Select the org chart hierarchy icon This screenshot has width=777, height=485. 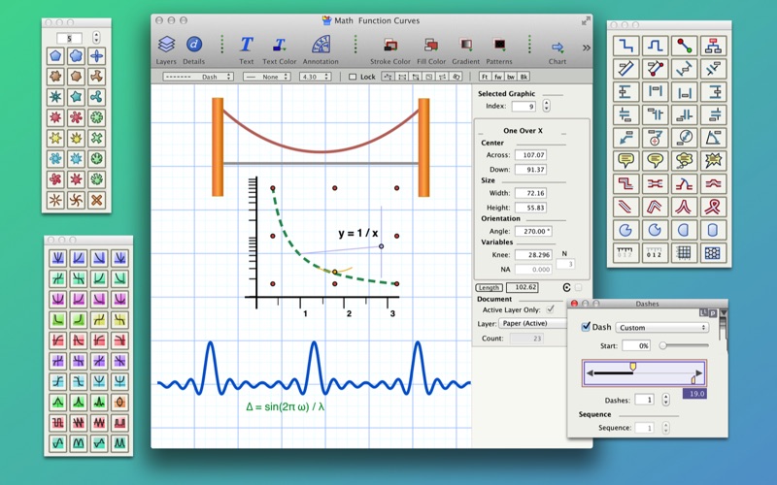coord(713,46)
